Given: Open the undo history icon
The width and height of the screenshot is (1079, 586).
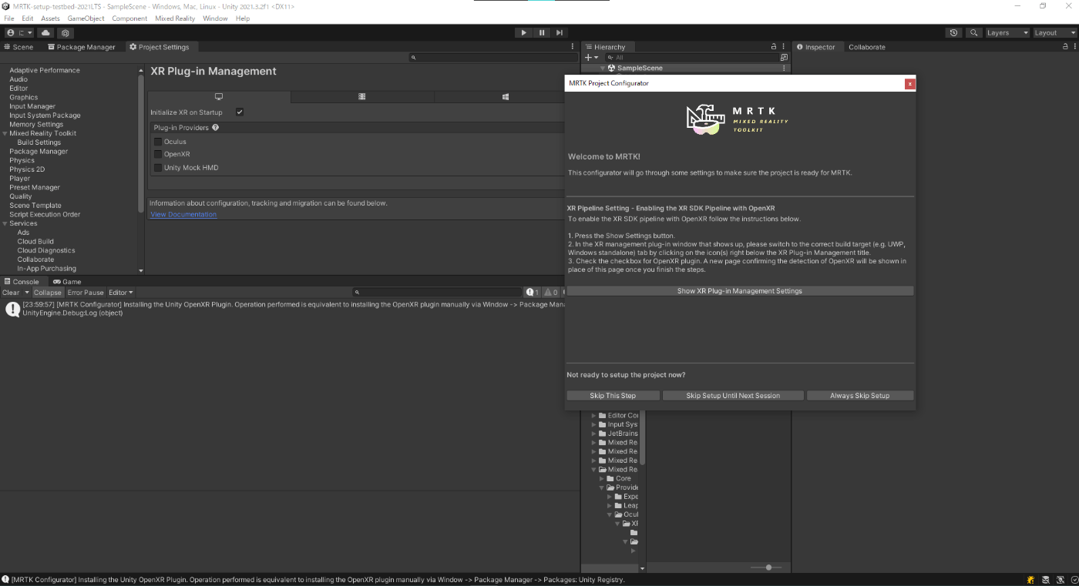Looking at the screenshot, I should 954,32.
